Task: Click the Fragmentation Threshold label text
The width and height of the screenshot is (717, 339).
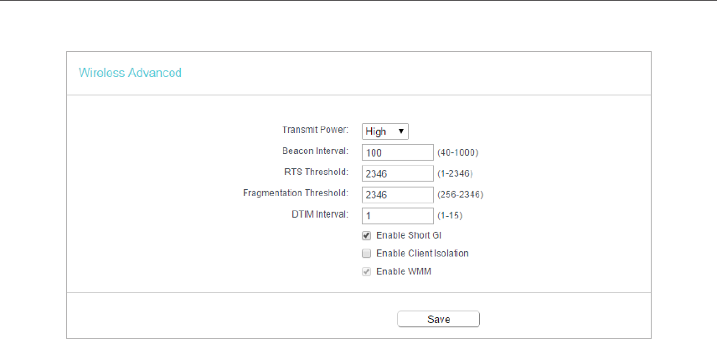Action: coord(296,193)
